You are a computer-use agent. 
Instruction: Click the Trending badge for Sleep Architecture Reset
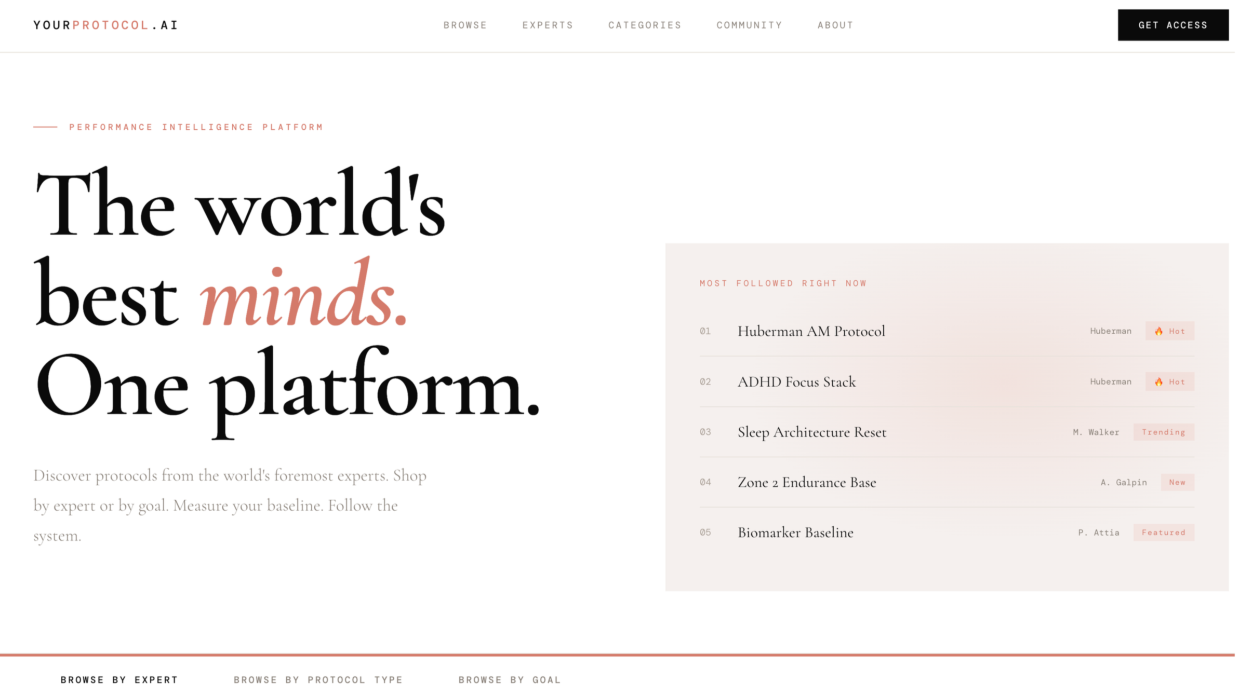(1163, 432)
